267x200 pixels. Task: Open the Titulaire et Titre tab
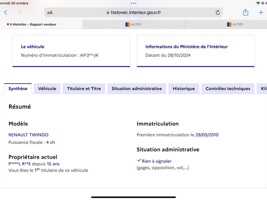84,89
